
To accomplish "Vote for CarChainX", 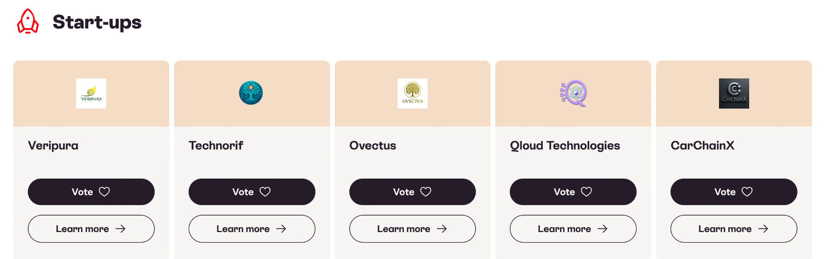I will 733,192.
